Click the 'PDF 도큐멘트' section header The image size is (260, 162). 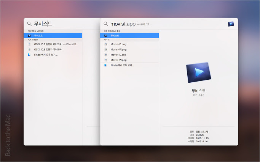tap(33, 40)
